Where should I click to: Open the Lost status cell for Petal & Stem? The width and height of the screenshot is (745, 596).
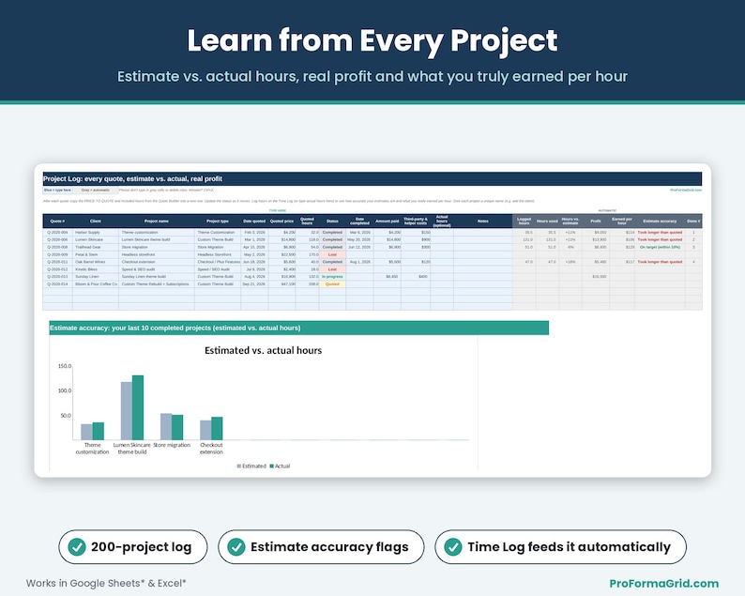(332, 254)
